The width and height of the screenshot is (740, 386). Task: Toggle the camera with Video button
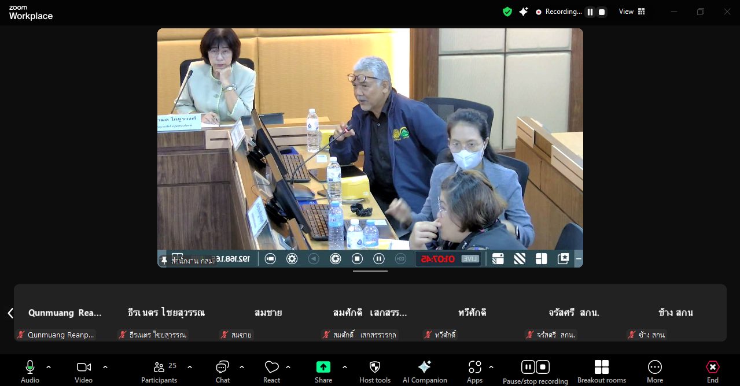83,368
